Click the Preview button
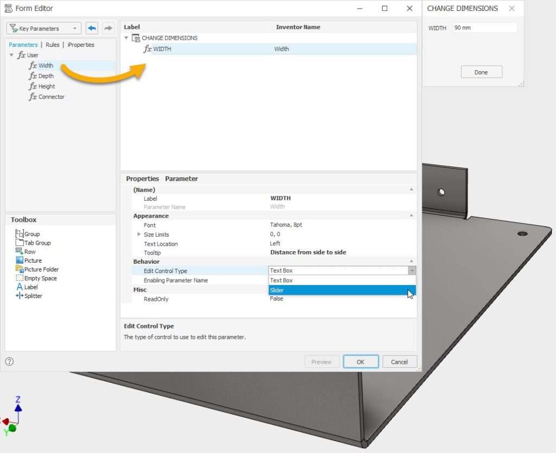Image resolution: width=556 pixels, height=453 pixels. click(x=321, y=362)
